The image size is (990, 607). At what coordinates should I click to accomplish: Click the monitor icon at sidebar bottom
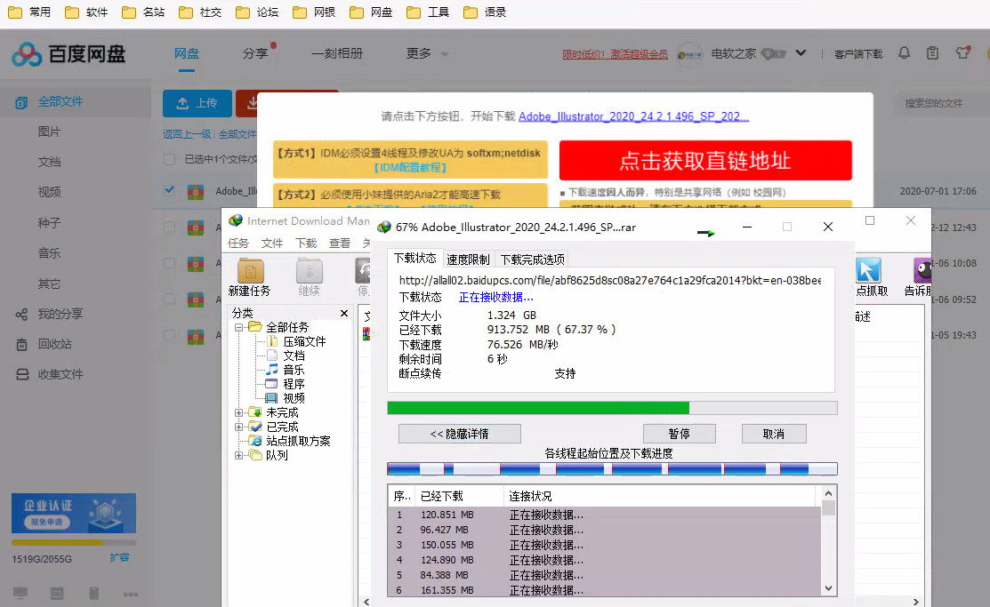click(x=20, y=593)
